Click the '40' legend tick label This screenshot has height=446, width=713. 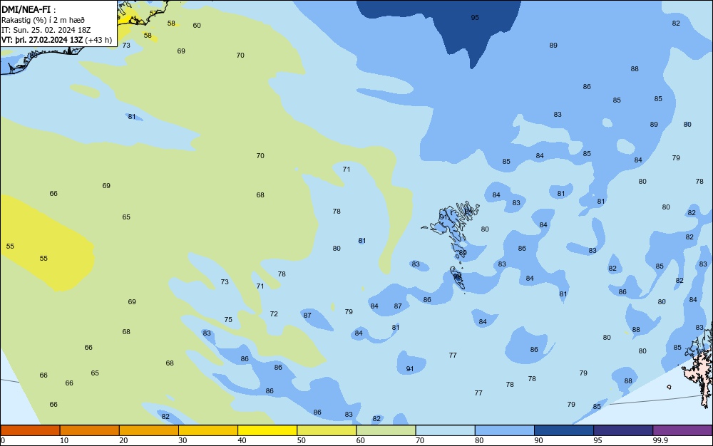(x=242, y=440)
